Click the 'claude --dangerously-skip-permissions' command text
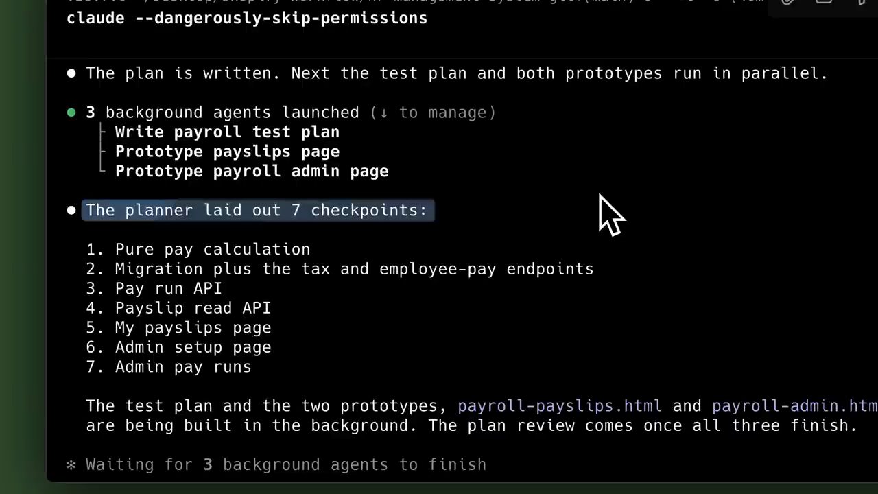 click(247, 18)
